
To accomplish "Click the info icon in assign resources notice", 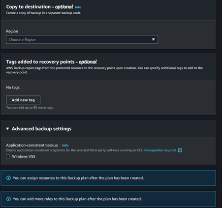I will (8, 178).
